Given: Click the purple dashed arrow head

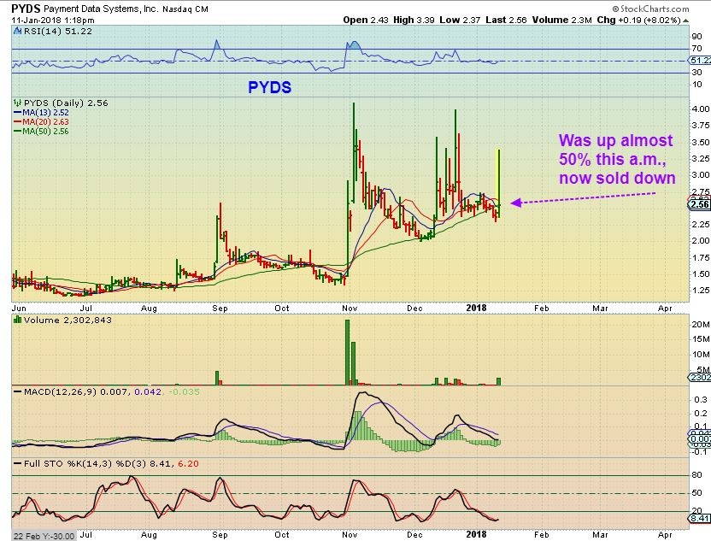Looking at the screenshot, I should click(514, 203).
